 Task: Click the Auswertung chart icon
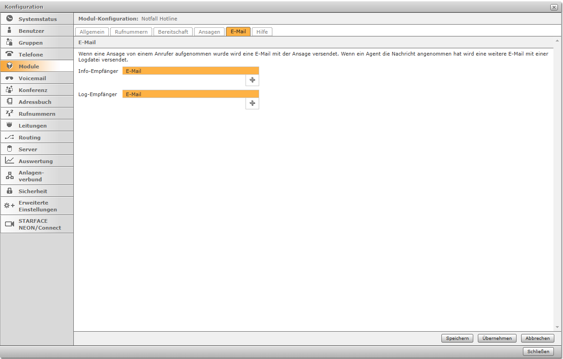tap(9, 161)
